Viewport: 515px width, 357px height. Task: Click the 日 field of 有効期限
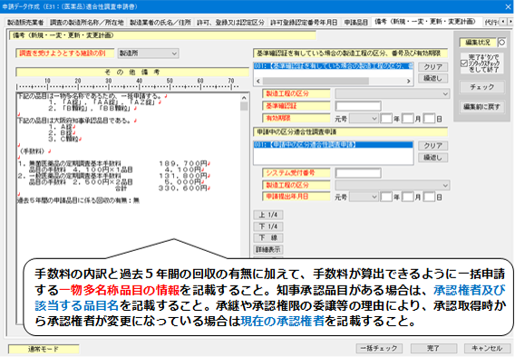[429, 119]
